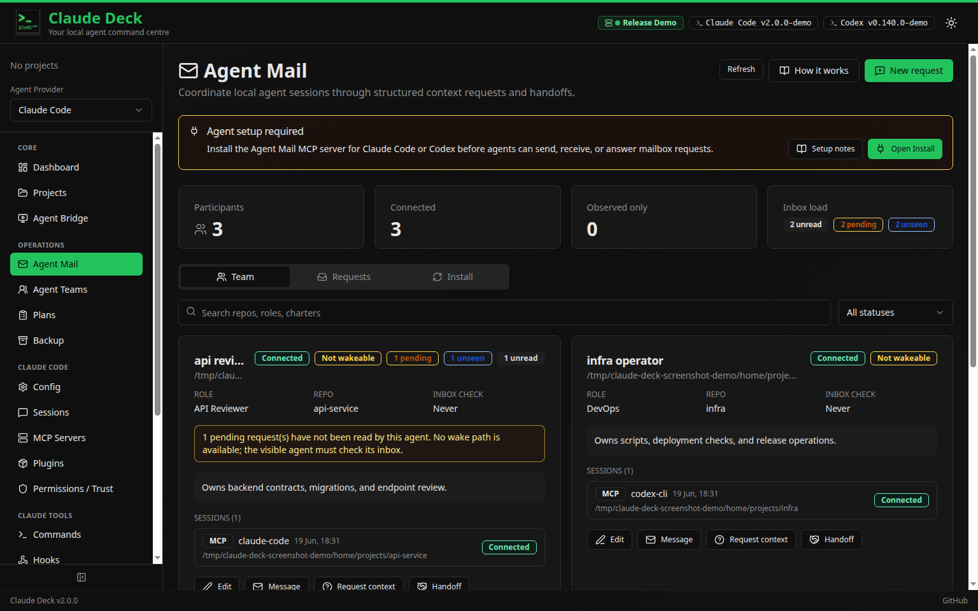Click the Codex v0.140.0-demo badge
This screenshot has width=978, height=611.
pos(879,23)
